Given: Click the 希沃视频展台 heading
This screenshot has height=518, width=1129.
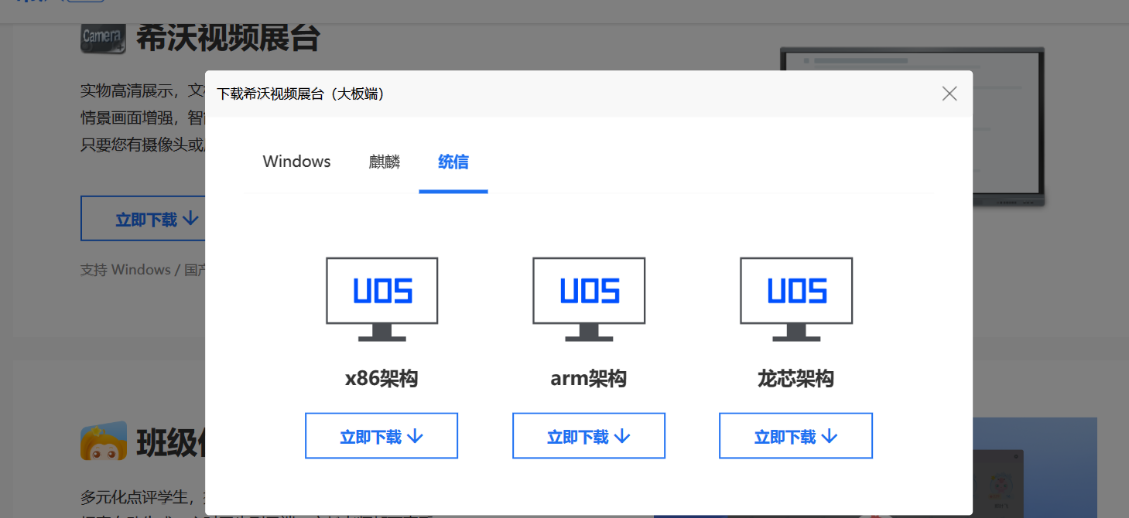Looking at the screenshot, I should (228, 37).
